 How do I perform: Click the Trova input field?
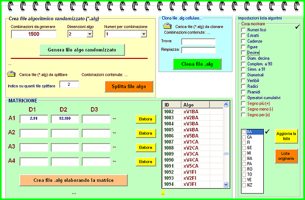click(198, 41)
